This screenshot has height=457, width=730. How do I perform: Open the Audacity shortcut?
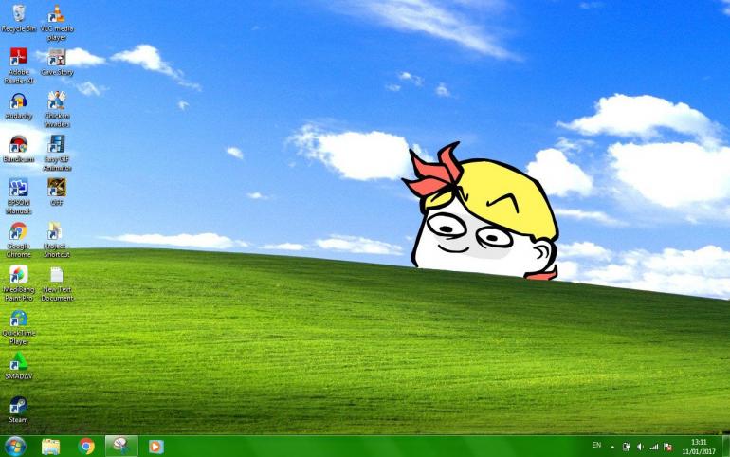[x=19, y=105]
